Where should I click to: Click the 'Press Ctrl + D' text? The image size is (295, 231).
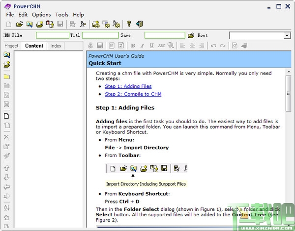[122, 202]
